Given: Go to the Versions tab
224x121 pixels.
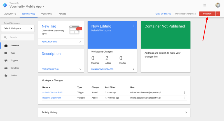Looking at the screenshot, I should [x=46, y=14].
